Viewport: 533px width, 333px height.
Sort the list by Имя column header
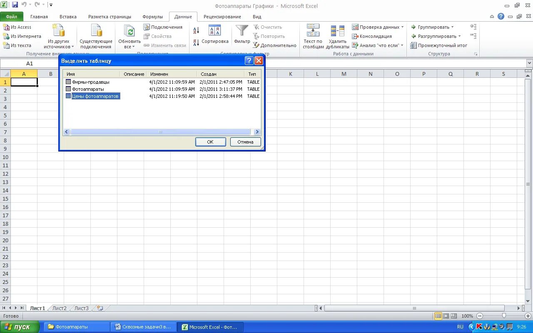point(92,74)
